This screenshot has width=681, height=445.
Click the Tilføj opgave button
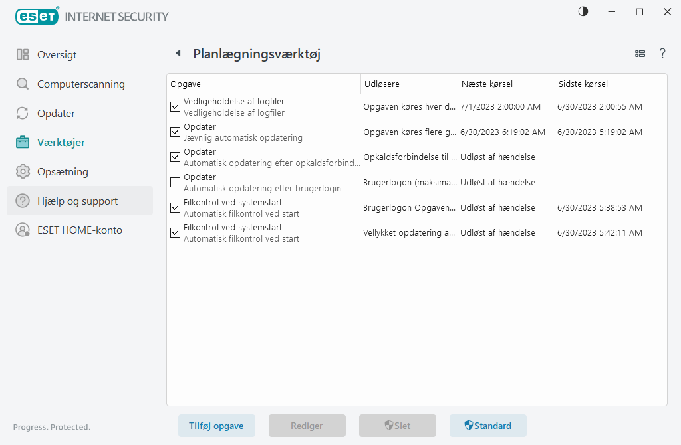coord(217,426)
